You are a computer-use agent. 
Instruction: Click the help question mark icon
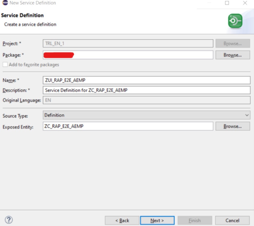[9, 220]
